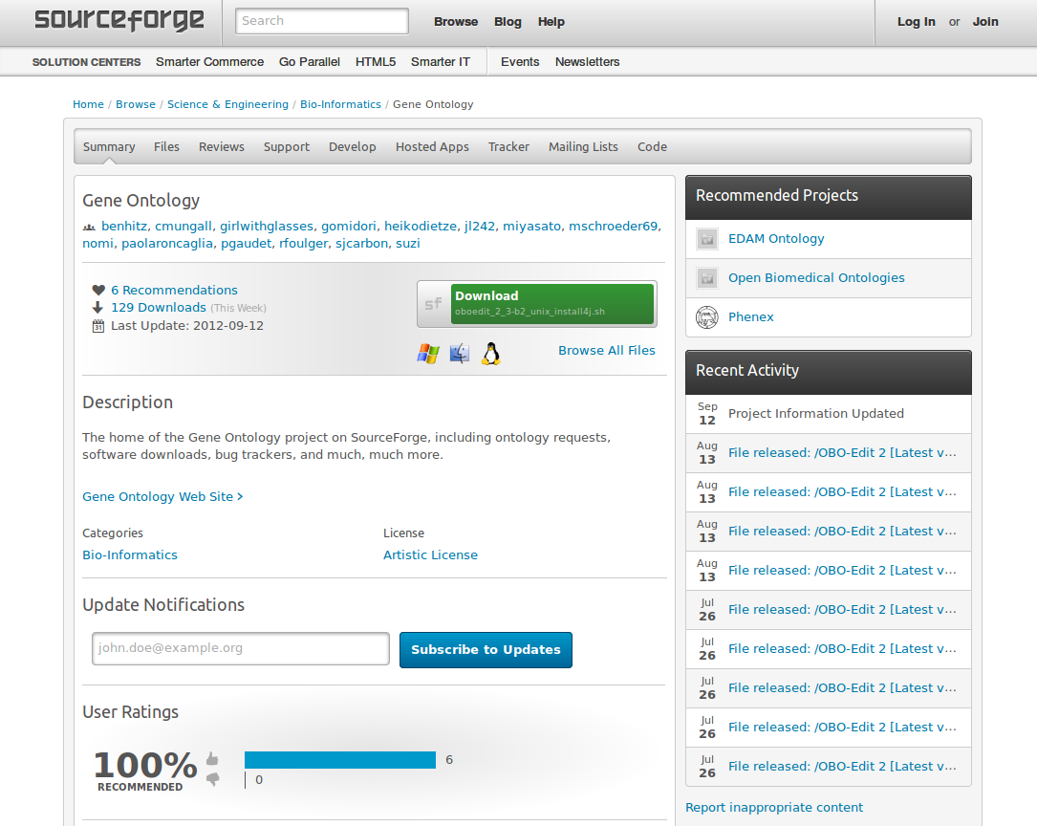Open Go Parallel solution center
The width and height of the screenshot is (1037, 826).
coord(310,61)
